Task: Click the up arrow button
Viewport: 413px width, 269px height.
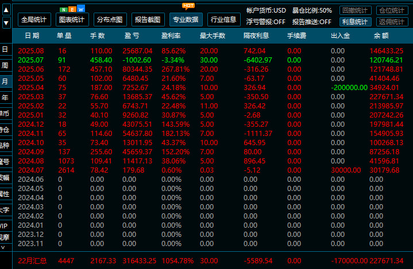Action: coord(6,10)
